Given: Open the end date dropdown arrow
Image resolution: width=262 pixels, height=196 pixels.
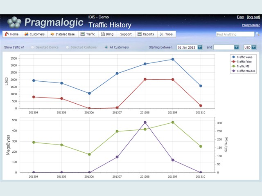Looking at the screenshot, I should coord(236,47).
